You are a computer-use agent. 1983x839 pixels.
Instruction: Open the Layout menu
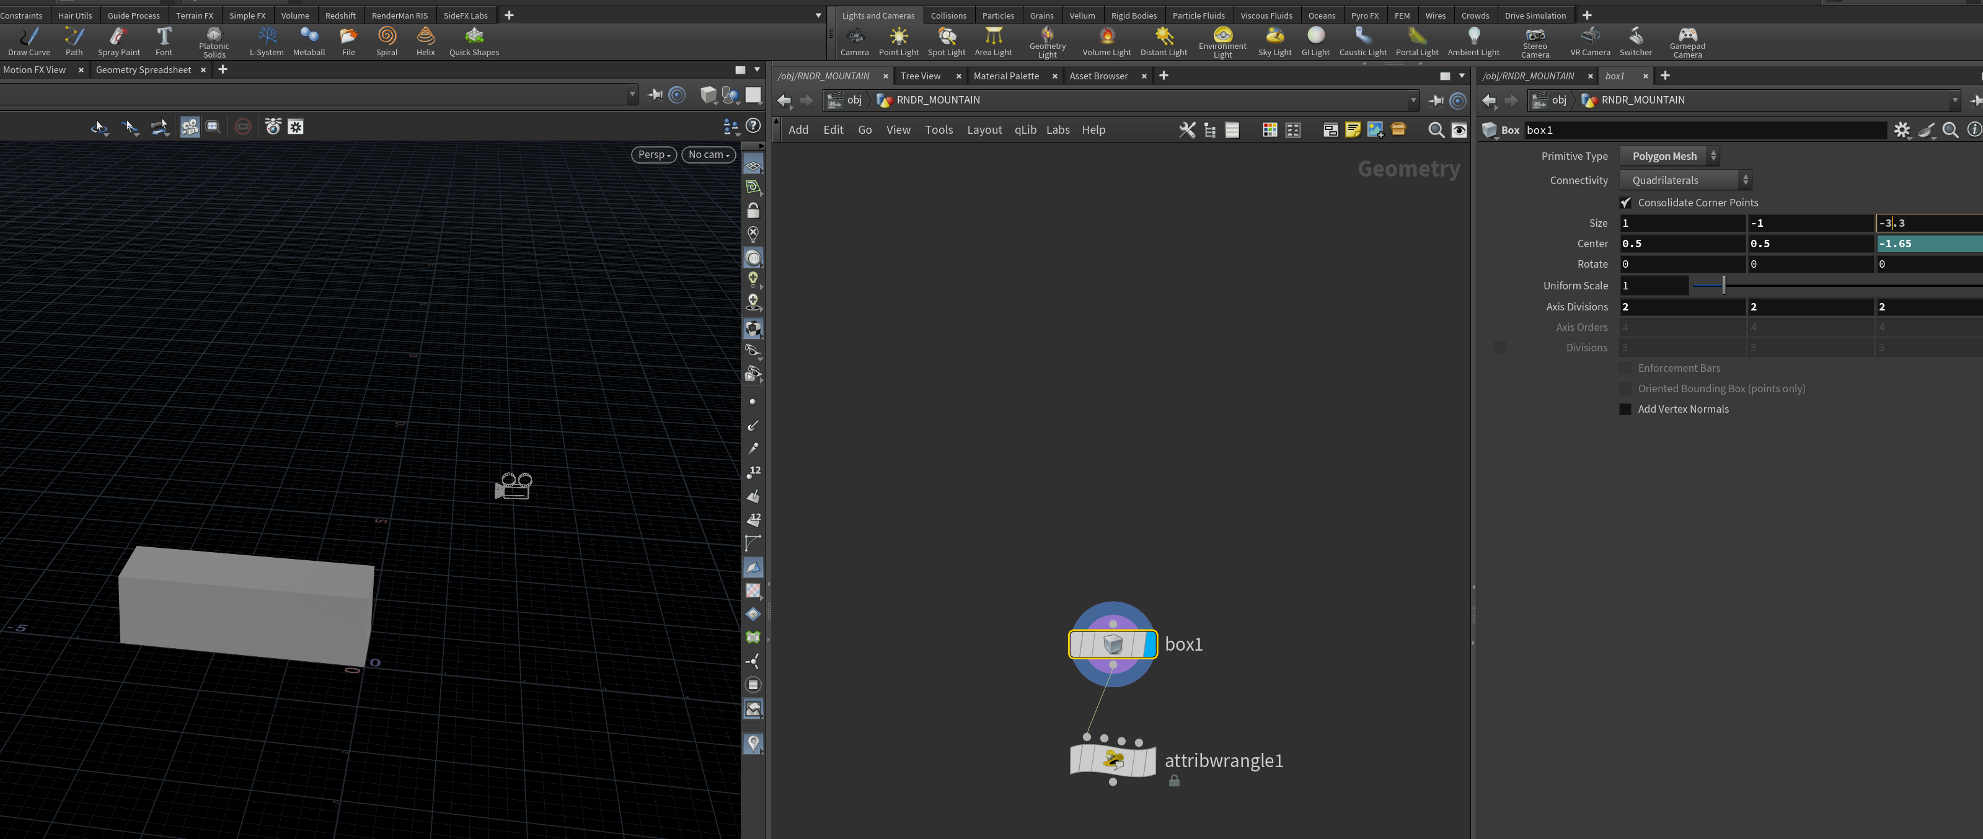click(984, 130)
